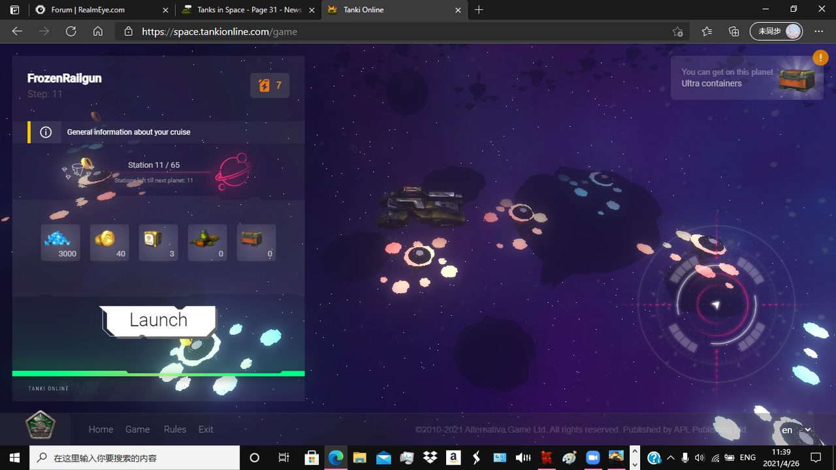Open the fuel canister counter showing 7

[x=270, y=86]
